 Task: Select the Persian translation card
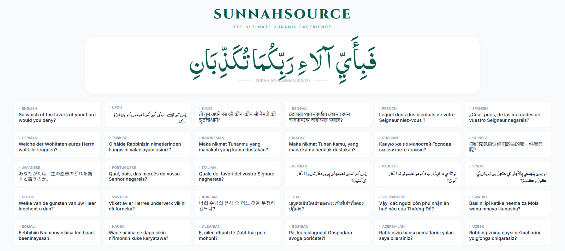pos(327,174)
